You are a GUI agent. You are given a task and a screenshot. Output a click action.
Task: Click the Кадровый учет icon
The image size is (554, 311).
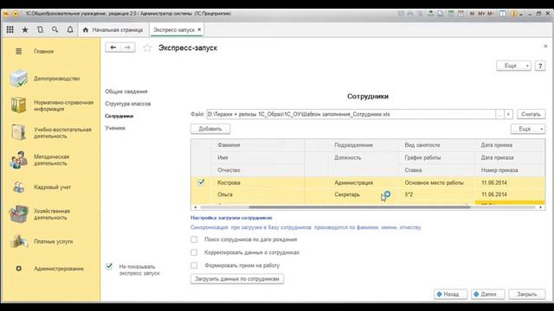tap(18, 187)
